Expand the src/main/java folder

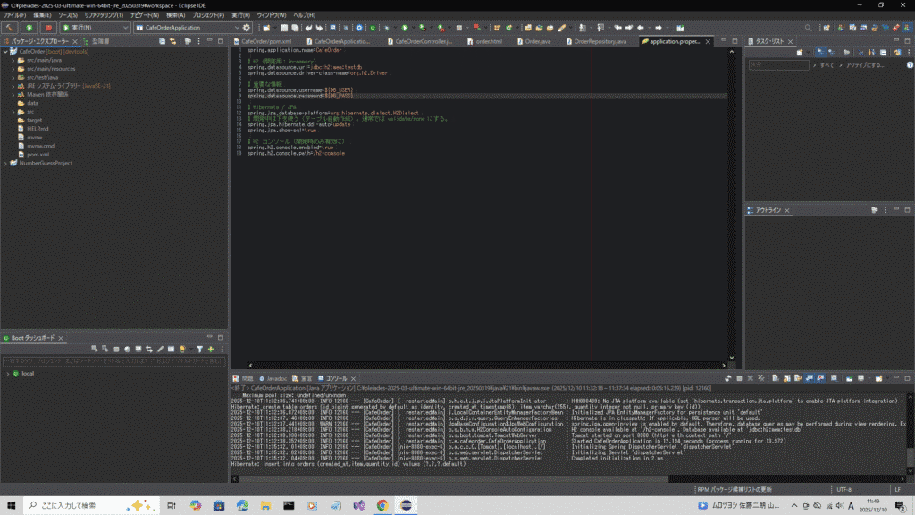13,60
